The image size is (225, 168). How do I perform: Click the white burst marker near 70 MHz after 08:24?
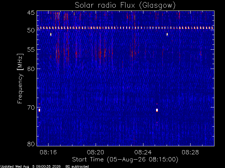(x=157, y=110)
